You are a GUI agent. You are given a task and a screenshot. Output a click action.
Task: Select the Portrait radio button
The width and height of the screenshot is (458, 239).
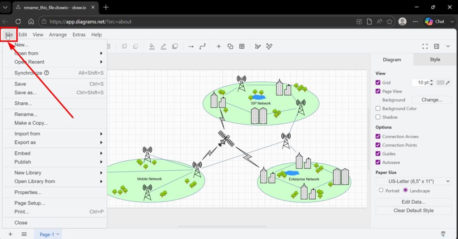pos(381,190)
